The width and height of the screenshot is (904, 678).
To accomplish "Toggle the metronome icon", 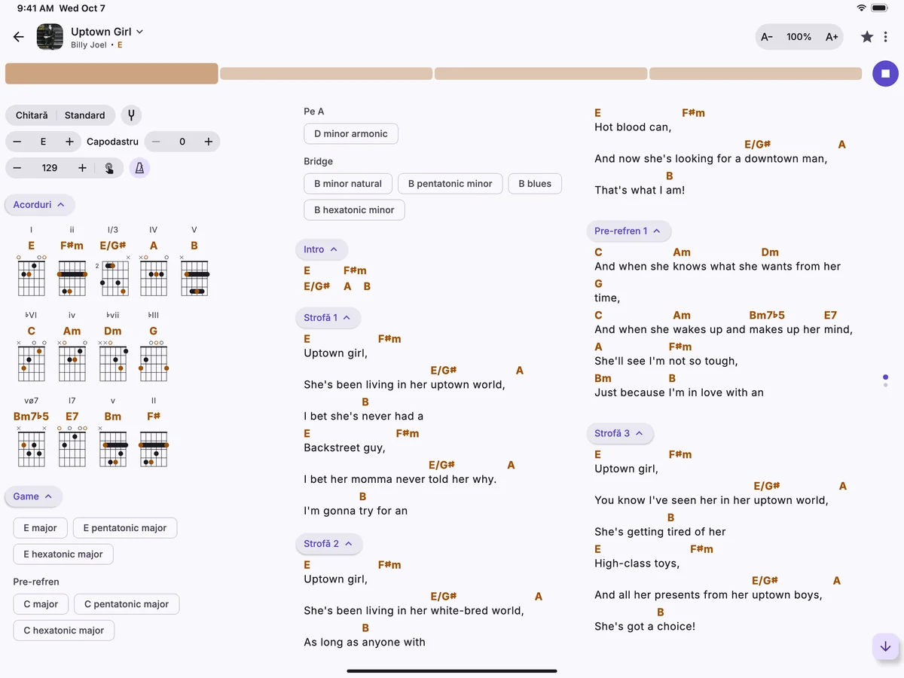I will coord(139,168).
